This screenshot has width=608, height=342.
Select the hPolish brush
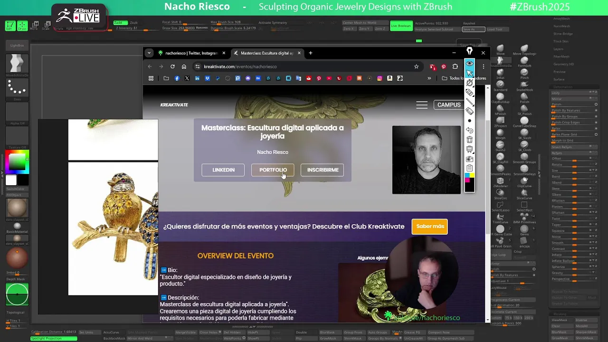pyautogui.click(x=500, y=110)
